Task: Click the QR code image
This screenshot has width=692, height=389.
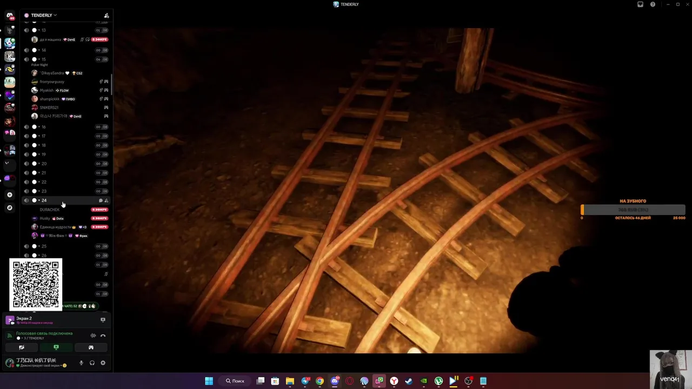Action: [x=36, y=285]
